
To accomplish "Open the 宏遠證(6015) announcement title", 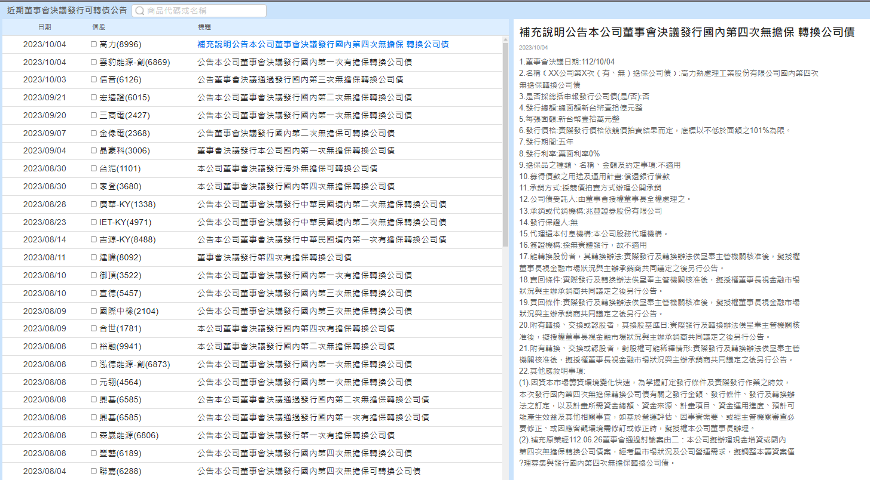I will pyautogui.click(x=304, y=98).
